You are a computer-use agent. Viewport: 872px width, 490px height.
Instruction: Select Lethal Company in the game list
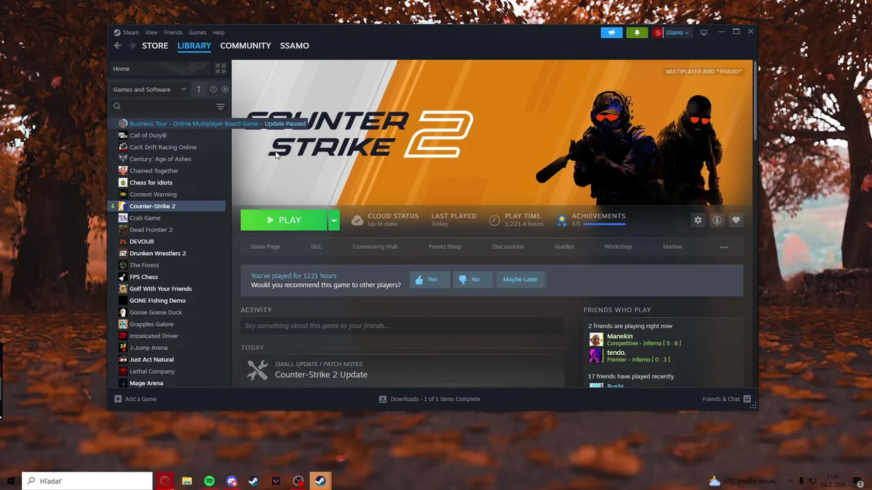coord(152,371)
